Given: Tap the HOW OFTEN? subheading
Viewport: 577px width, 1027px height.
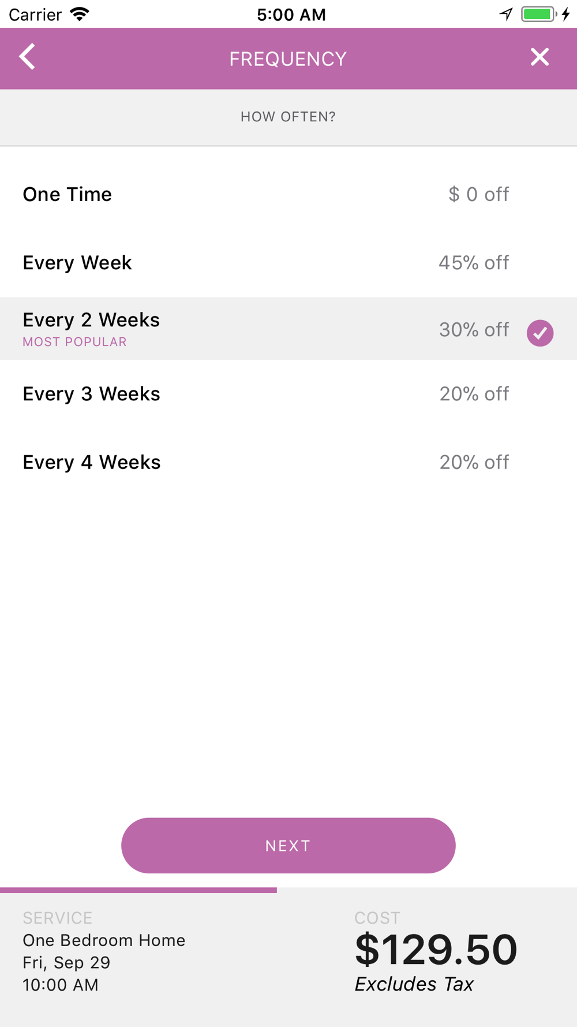Looking at the screenshot, I should pyautogui.click(x=288, y=117).
